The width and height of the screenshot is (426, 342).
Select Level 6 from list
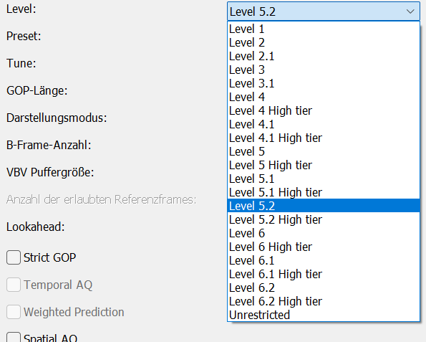pos(324,233)
